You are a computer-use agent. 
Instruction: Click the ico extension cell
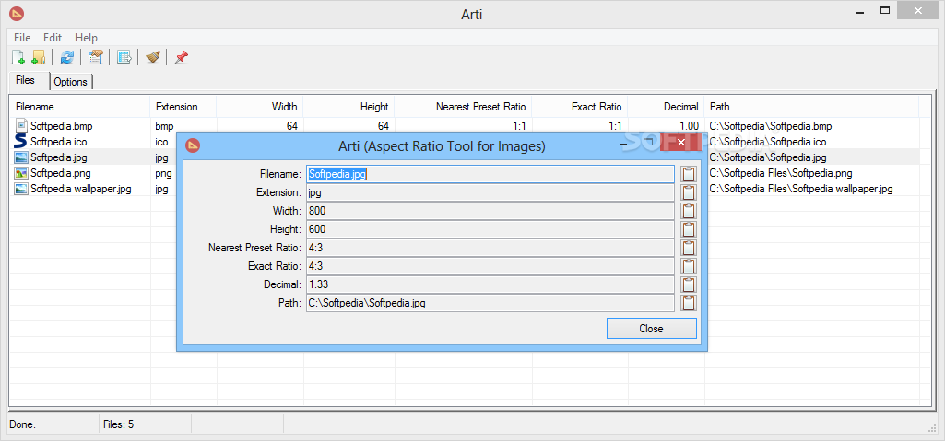(161, 142)
